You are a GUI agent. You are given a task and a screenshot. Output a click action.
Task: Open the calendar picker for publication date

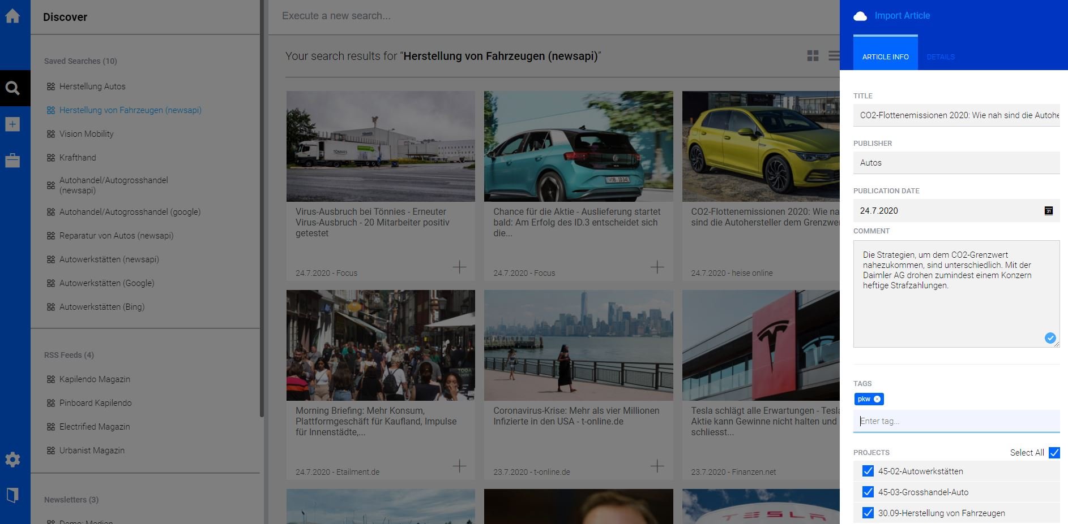click(1049, 211)
